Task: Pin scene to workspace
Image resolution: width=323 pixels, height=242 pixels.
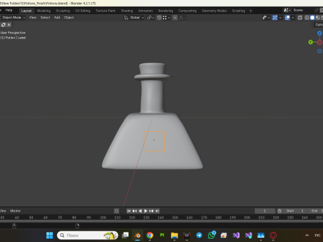Action: pos(316,10)
